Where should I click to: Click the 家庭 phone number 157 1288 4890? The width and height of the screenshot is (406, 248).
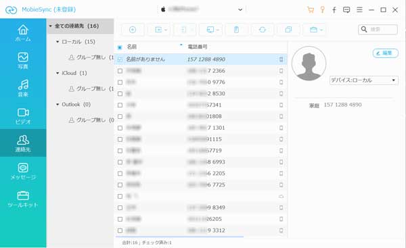coord(342,105)
